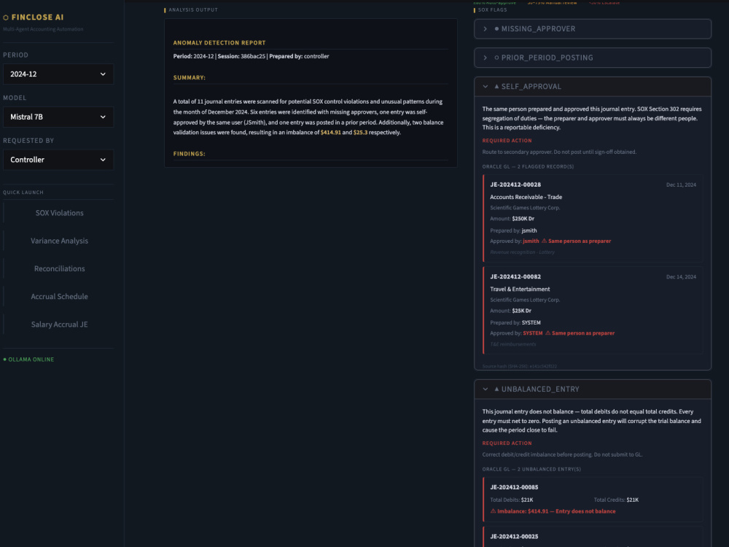
Task: Click Required Action label under SELF_APPROVAL
Action: tap(507, 141)
